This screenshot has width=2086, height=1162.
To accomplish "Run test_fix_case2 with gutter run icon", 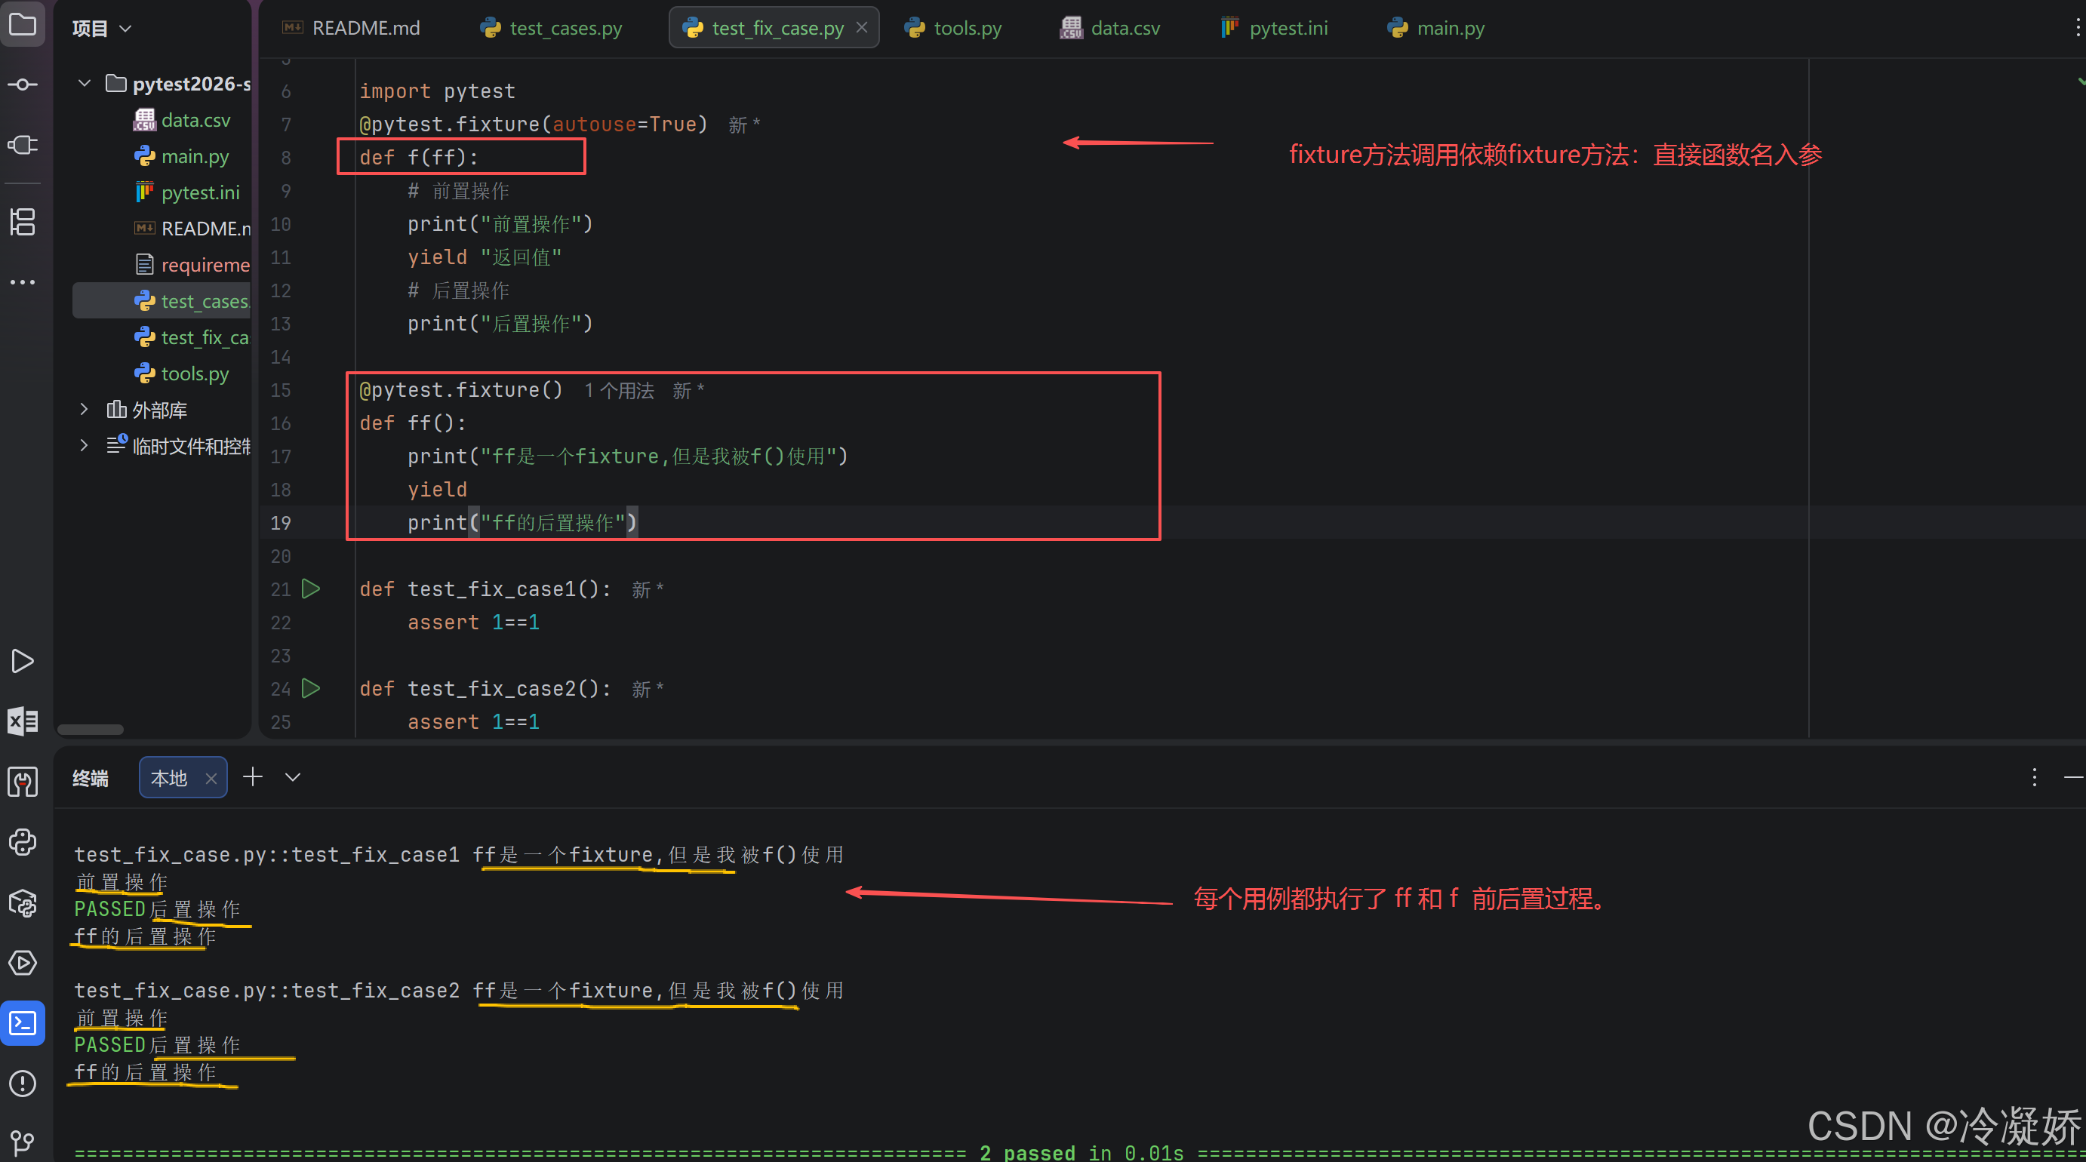I will (311, 688).
